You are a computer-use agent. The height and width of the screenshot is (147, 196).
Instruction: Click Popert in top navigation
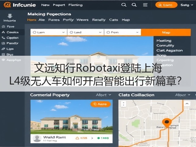point(59,5)
